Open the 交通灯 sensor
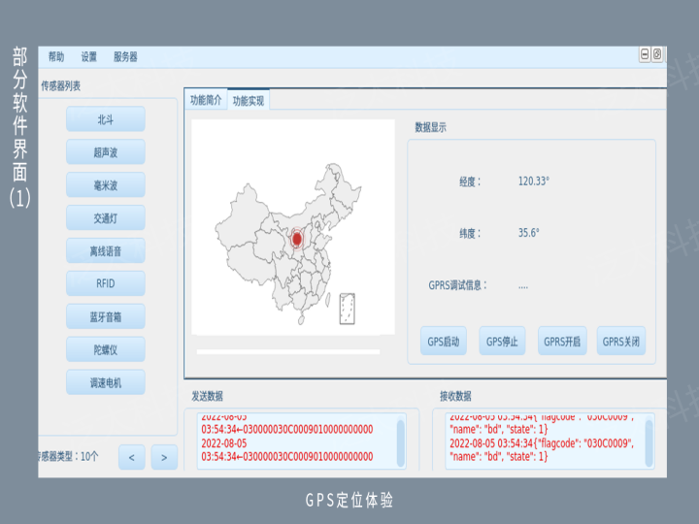The image size is (699, 524). pos(106,218)
